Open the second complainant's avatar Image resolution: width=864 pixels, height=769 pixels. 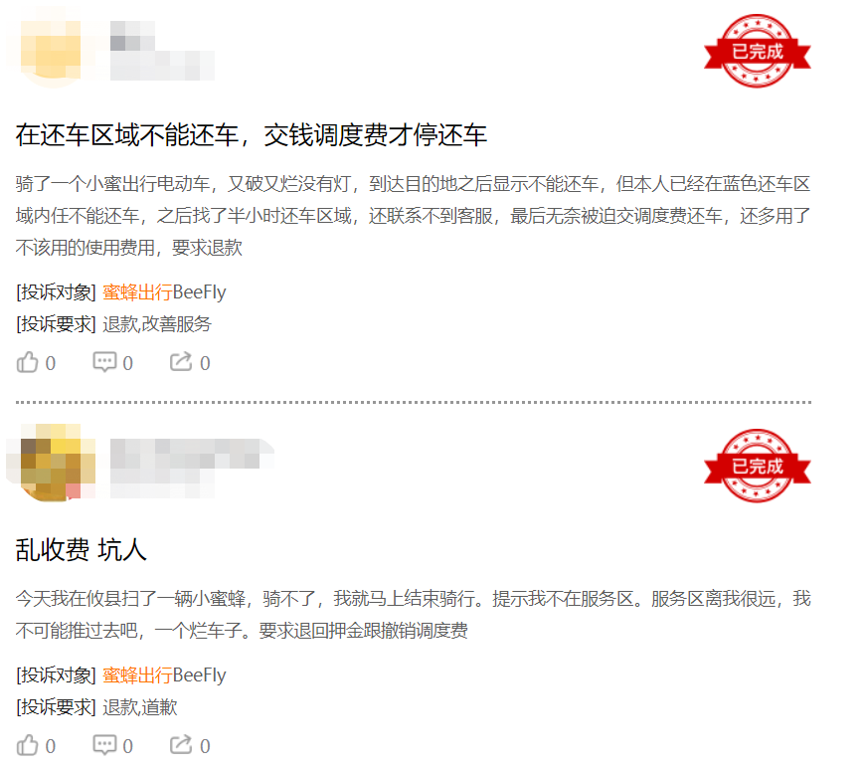click(51, 462)
